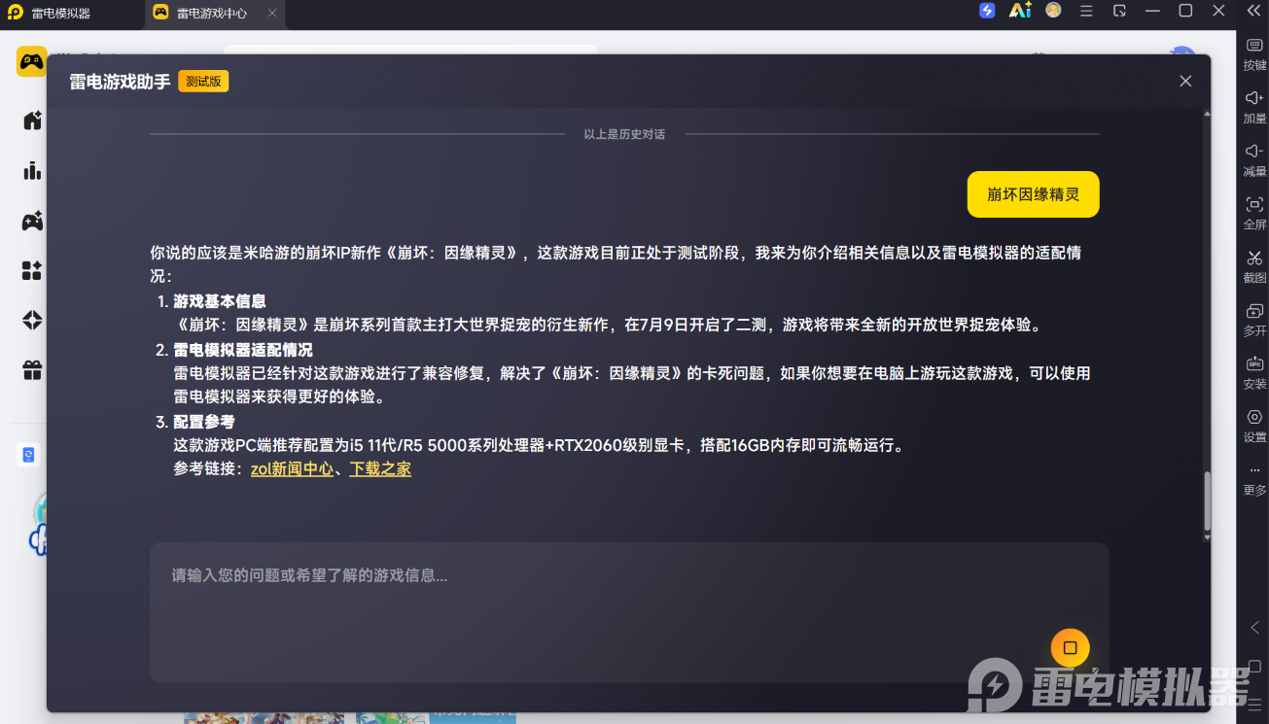
Task: Open home icon in game center sidebar
Action: pyautogui.click(x=32, y=121)
